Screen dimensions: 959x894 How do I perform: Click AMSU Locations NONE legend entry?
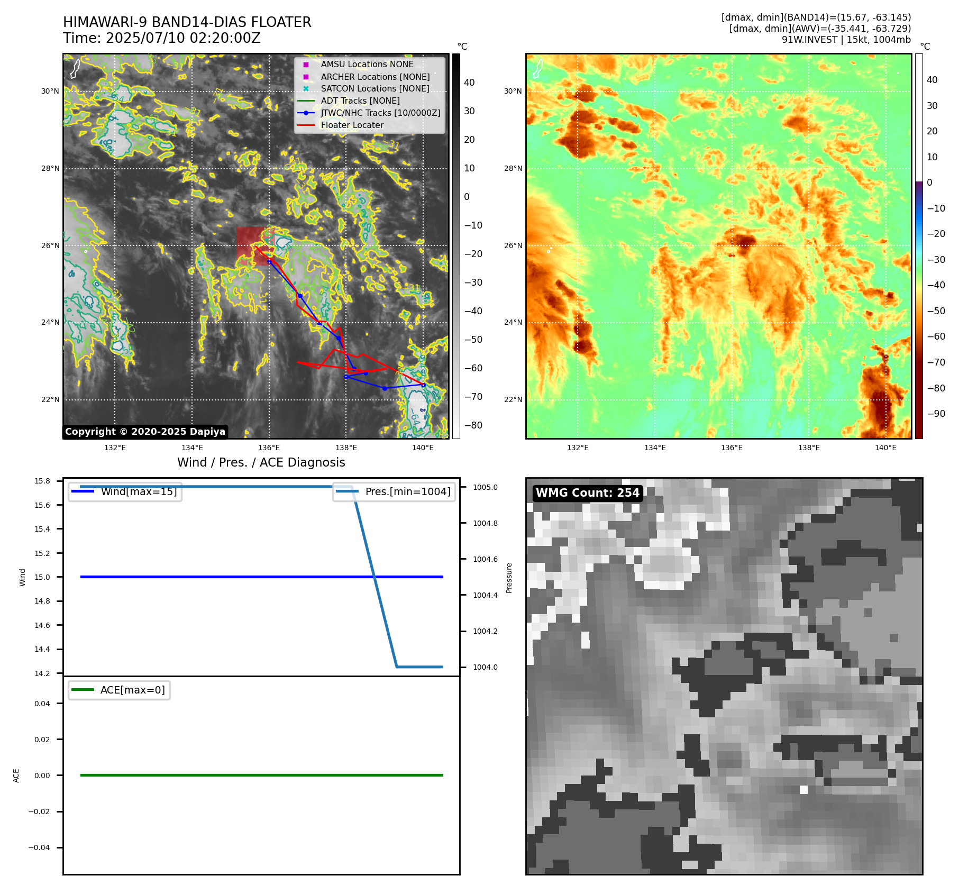(367, 65)
